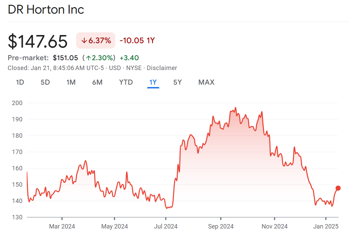Open the 6M chart range
Image resolution: width=350 pixels, height=237 pixels.
(97, 82)
